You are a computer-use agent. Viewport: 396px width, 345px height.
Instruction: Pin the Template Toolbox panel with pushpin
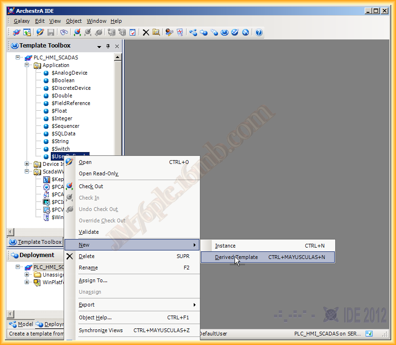[x=108, y=46]
